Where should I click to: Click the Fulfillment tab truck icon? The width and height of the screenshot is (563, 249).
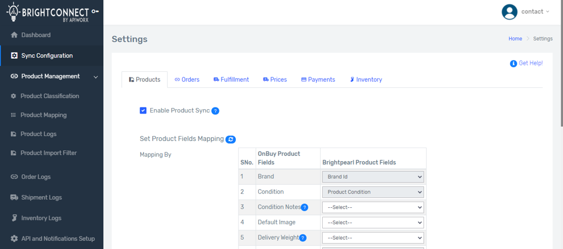(216, 80)
